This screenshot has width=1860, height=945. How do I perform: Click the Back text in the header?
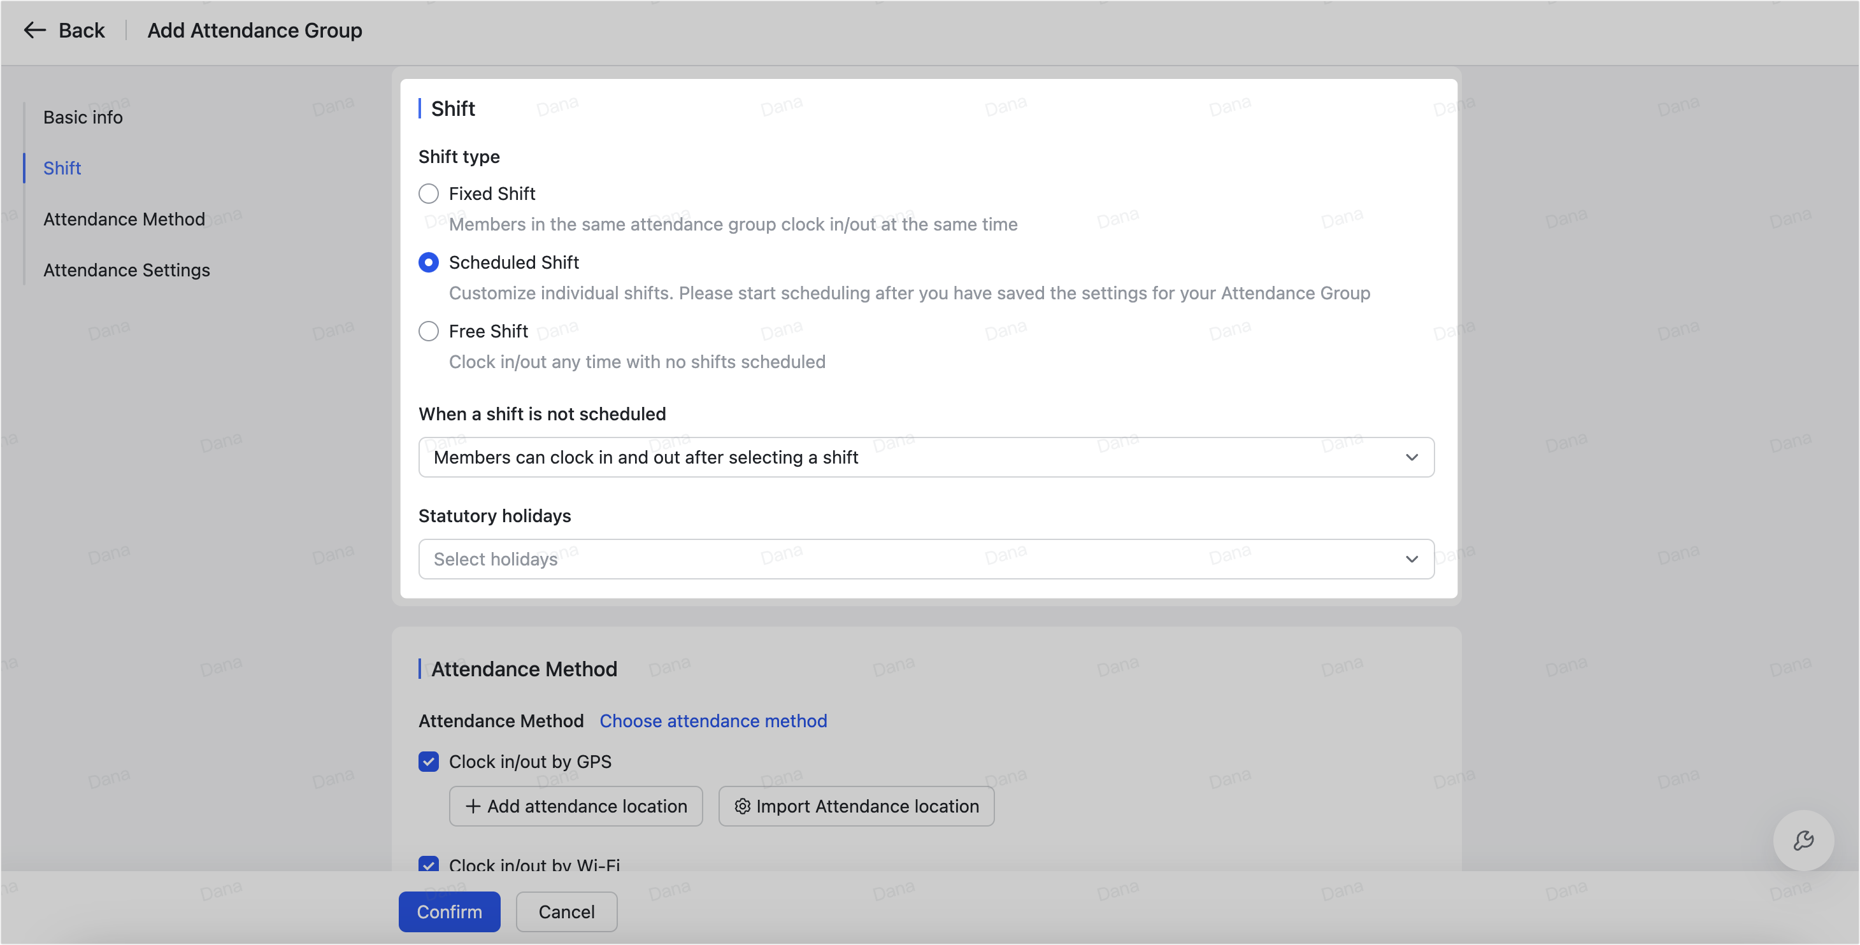(82, 31)
